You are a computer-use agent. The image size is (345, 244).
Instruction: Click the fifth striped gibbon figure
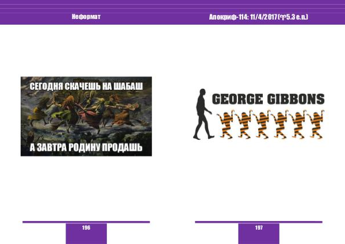coord(299,123)
